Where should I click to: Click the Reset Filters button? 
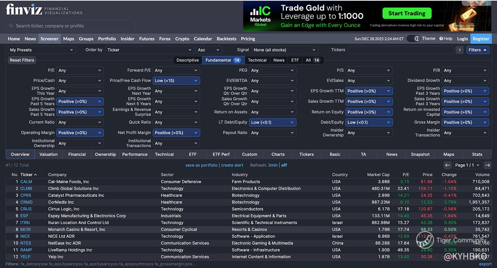22,60
